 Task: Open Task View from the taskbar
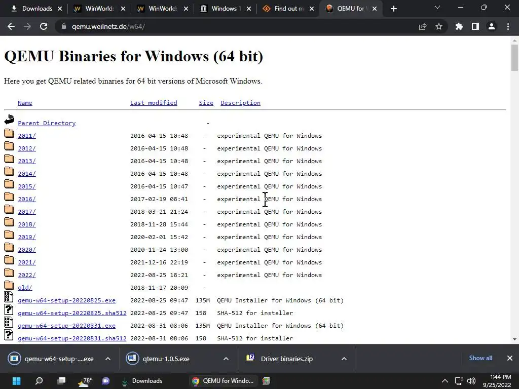[x=61, y=381]
